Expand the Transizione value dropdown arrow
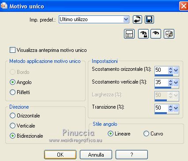 pos(176,108)
